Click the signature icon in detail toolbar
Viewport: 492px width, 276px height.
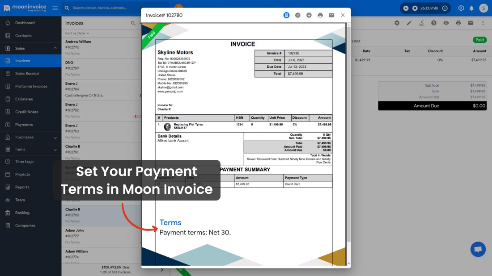pyautogui.click(x=421, y=23)
